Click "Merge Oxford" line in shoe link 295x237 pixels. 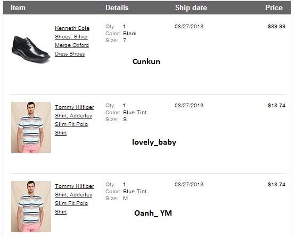pyautogui.click(x=72, y=45)
